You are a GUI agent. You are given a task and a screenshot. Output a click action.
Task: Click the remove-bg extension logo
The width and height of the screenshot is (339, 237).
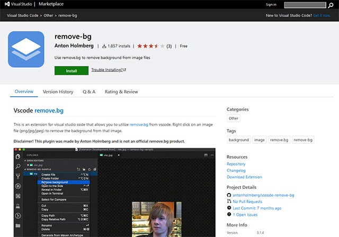pos(26,49)
